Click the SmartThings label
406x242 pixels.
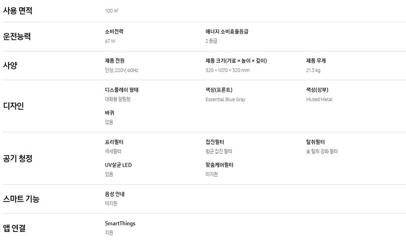[120, 224]
